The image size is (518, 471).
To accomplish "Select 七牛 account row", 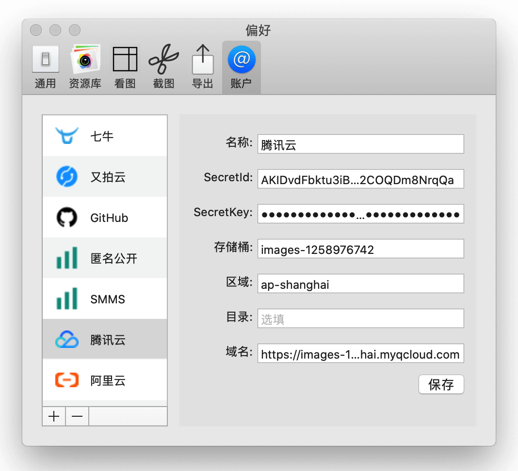I will coord(105,136).
